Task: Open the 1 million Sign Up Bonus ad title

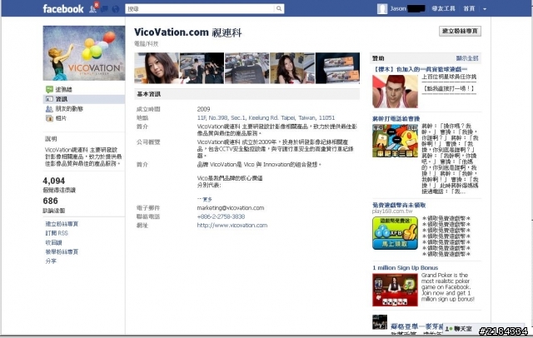Action: point(406,268)
